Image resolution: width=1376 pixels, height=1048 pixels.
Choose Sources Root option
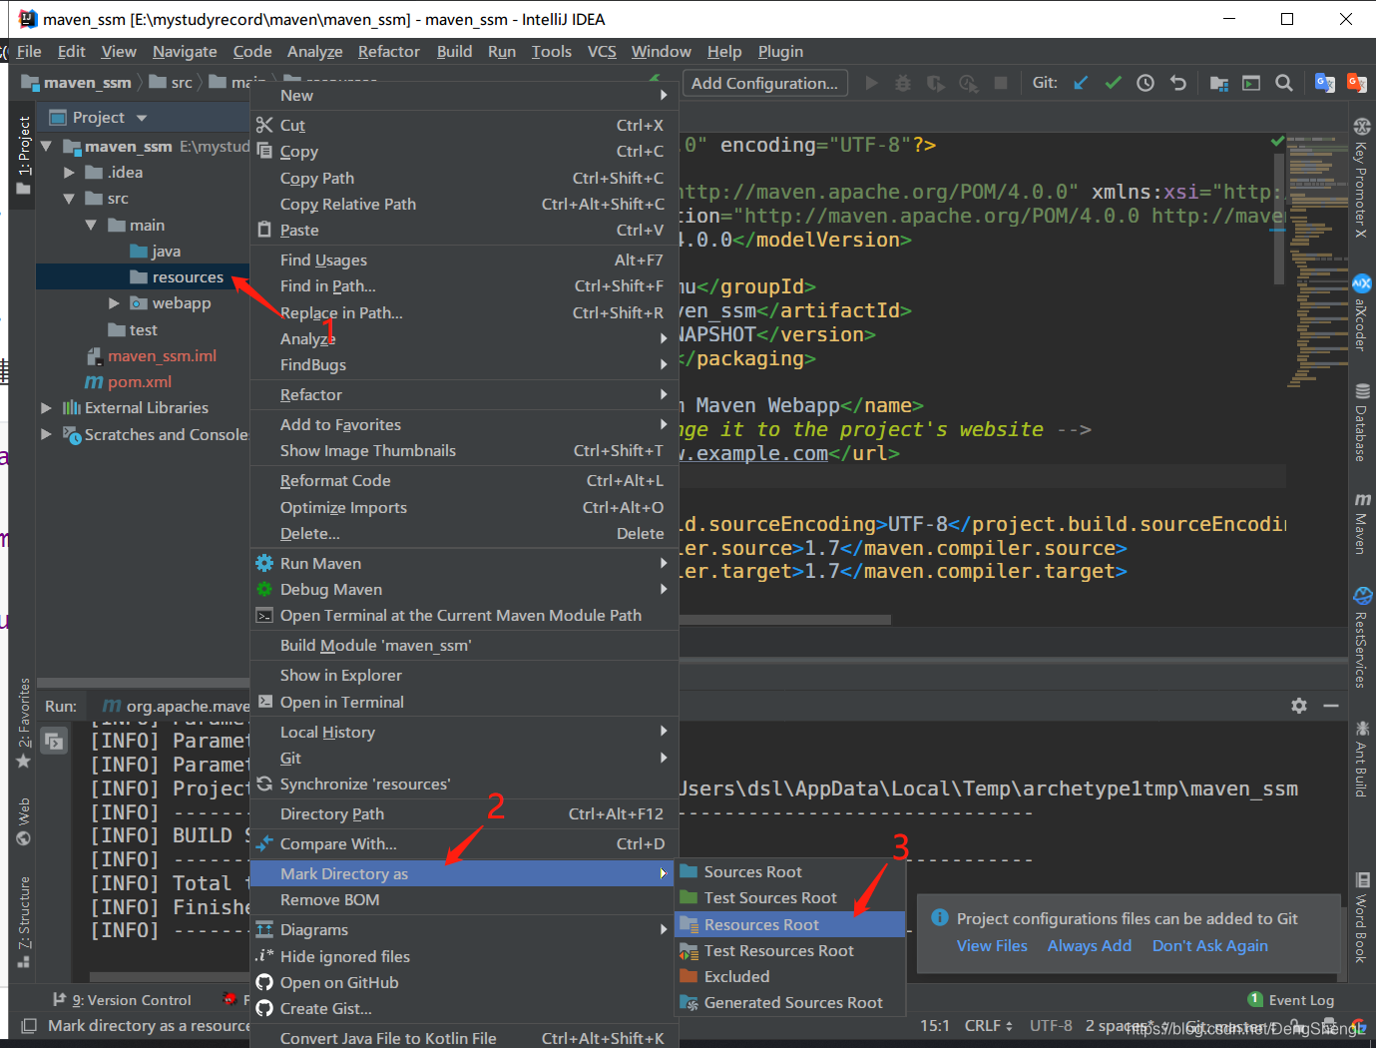[790, 872]
